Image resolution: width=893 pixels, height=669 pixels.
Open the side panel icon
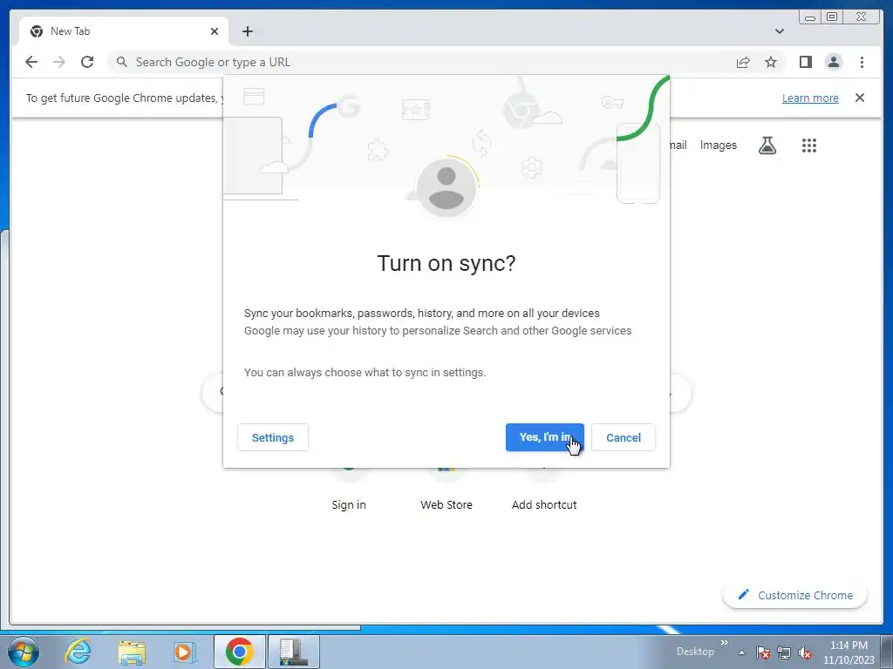pos(805,62)
